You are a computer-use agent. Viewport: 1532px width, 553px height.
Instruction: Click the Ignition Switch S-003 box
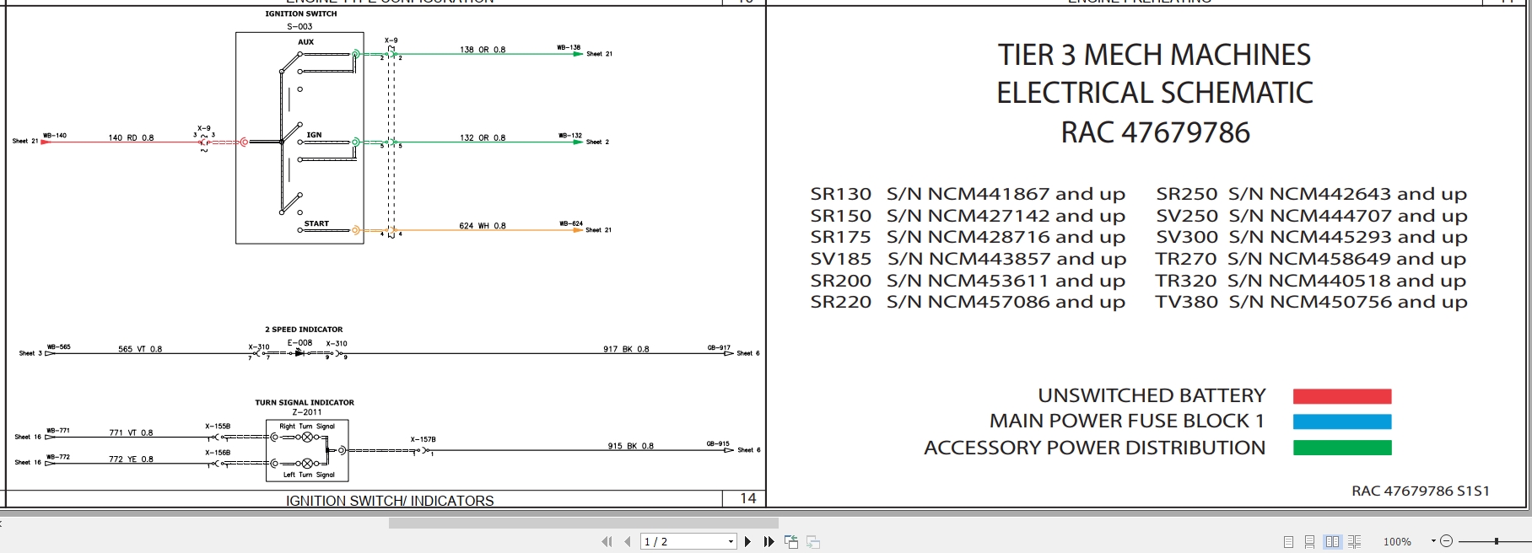(x=299, y=138)
